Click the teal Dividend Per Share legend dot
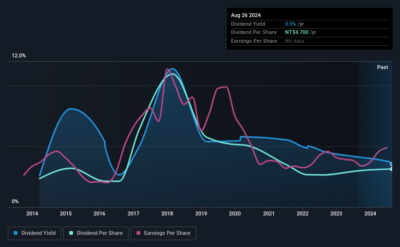The height and width of the screenshot is (247, 400). click(71, 233)
